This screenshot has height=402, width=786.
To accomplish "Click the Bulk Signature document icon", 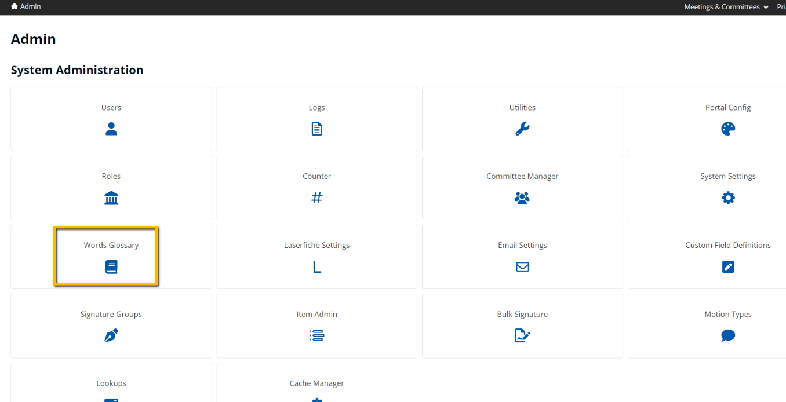I will [522, 335].
